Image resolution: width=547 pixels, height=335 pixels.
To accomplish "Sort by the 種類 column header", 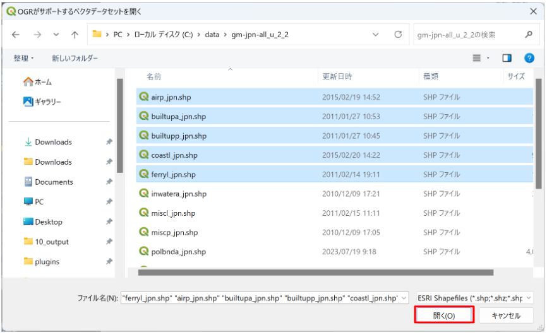I will click(x=431, y=77).
